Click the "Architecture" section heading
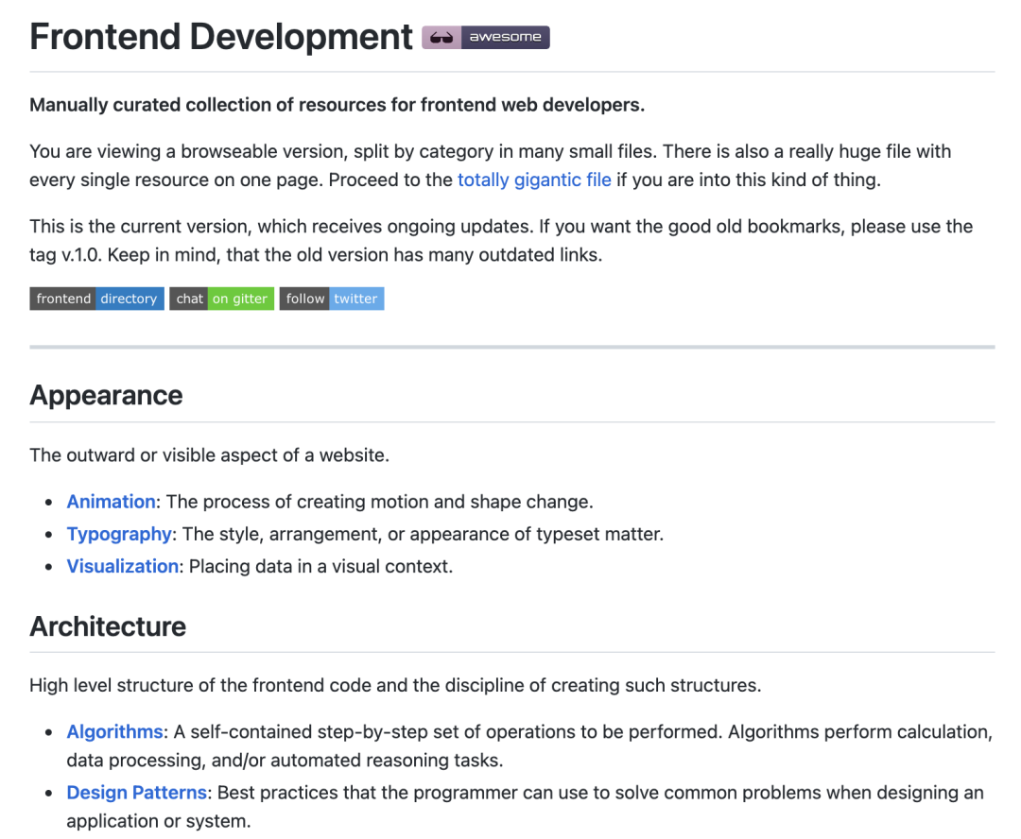The image size is (1021, 839). [107, 626]
